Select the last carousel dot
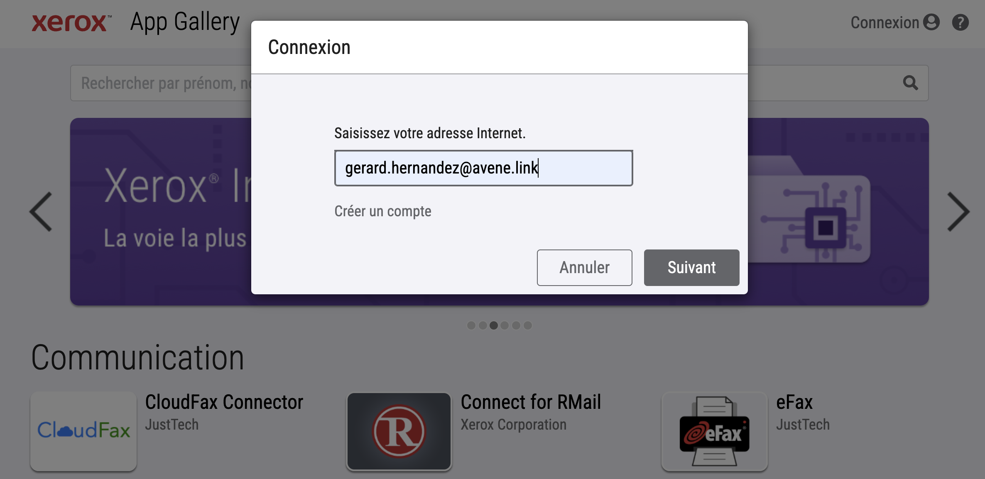Screen dimensions: 985x479 coord(528,325)
